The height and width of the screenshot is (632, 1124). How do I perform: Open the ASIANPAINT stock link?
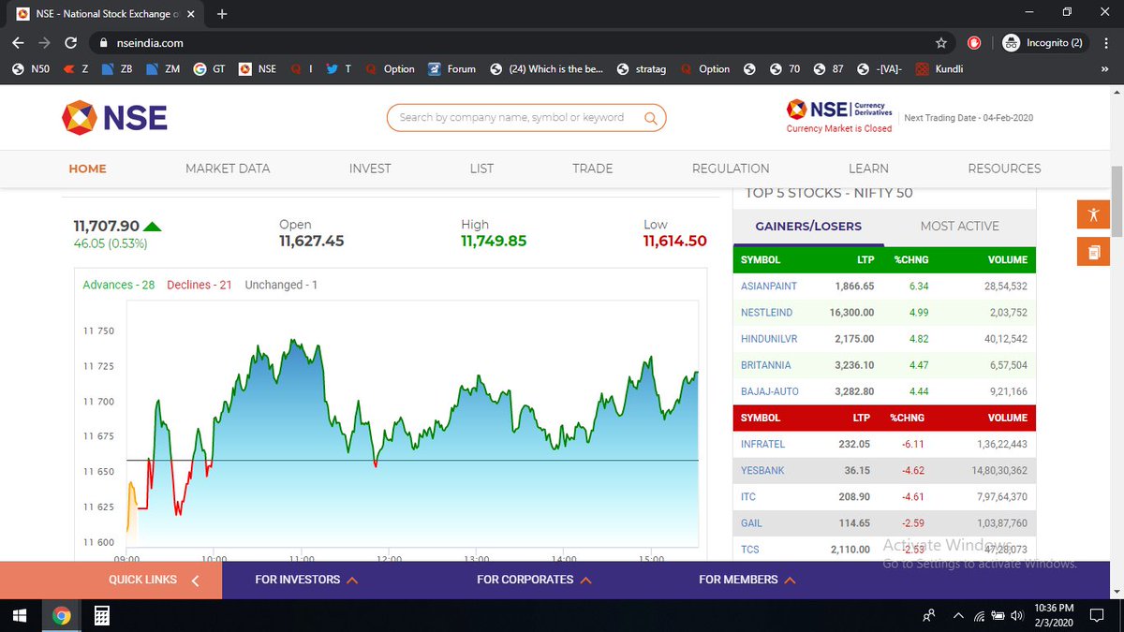pyautogui.click(x=767, y=287)
